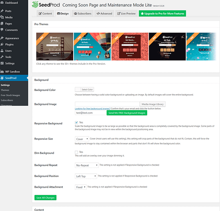This screenshot has height=211, width=220.
Task: Click the Media Image Library button
Action: click(x=153, y=104)
